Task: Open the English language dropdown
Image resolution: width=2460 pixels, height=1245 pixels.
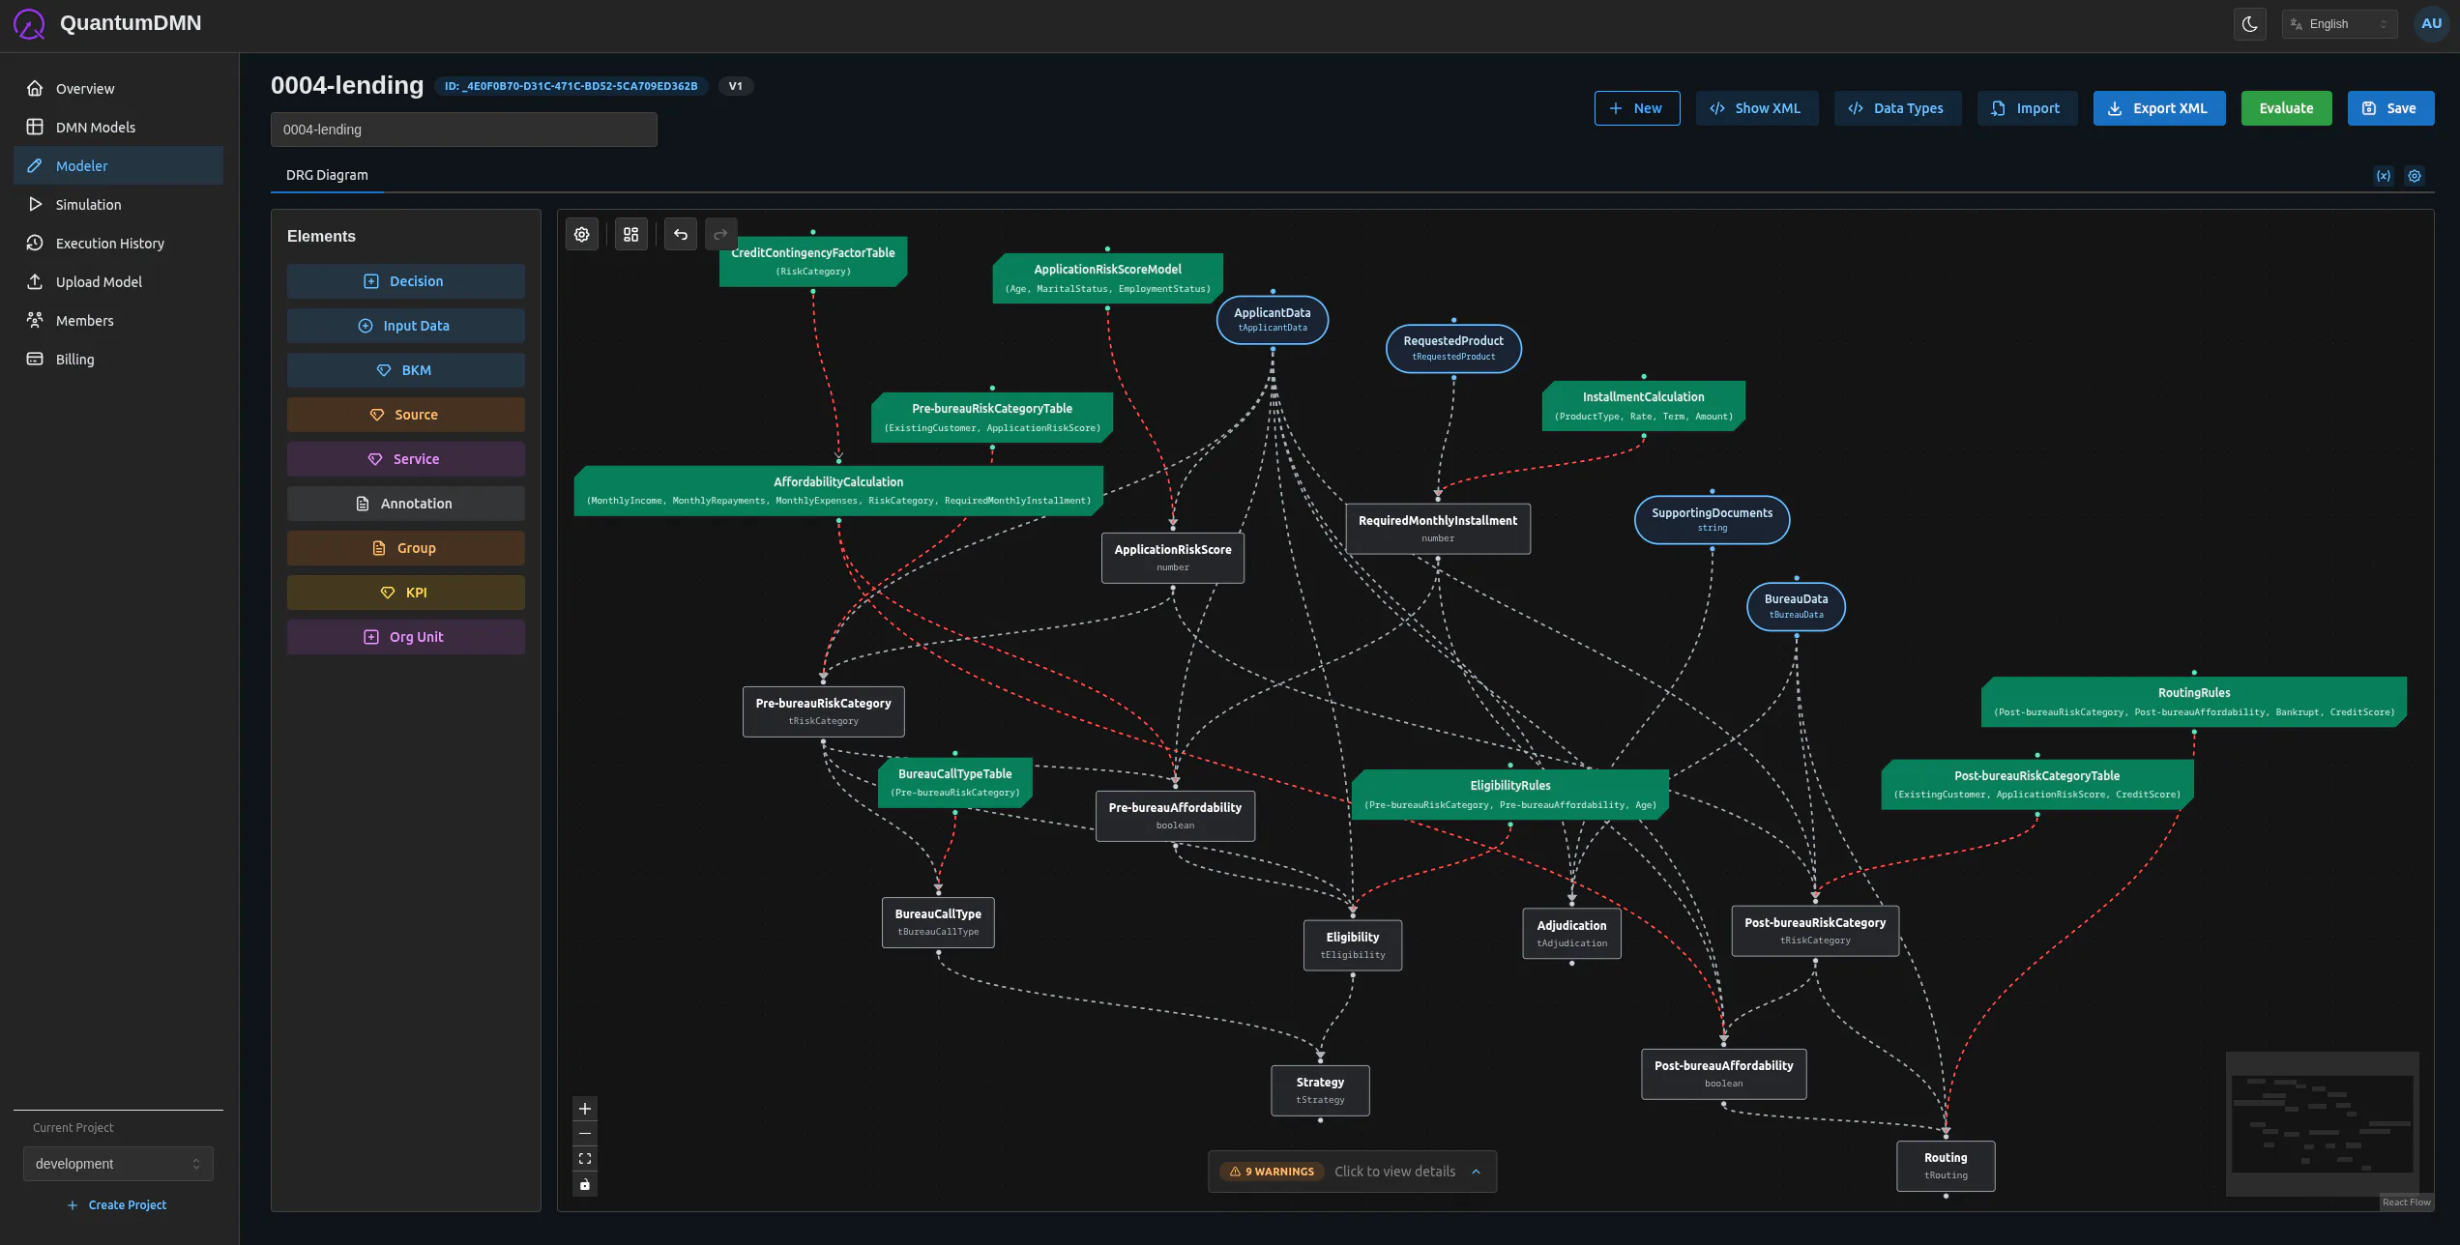Action: click(2339, 24)
